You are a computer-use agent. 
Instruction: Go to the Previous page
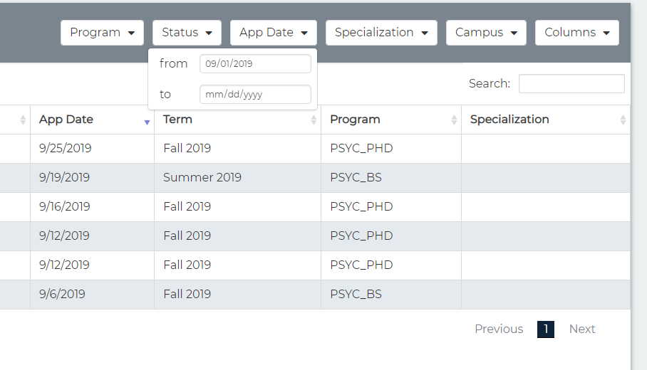[x=499, y=329]
